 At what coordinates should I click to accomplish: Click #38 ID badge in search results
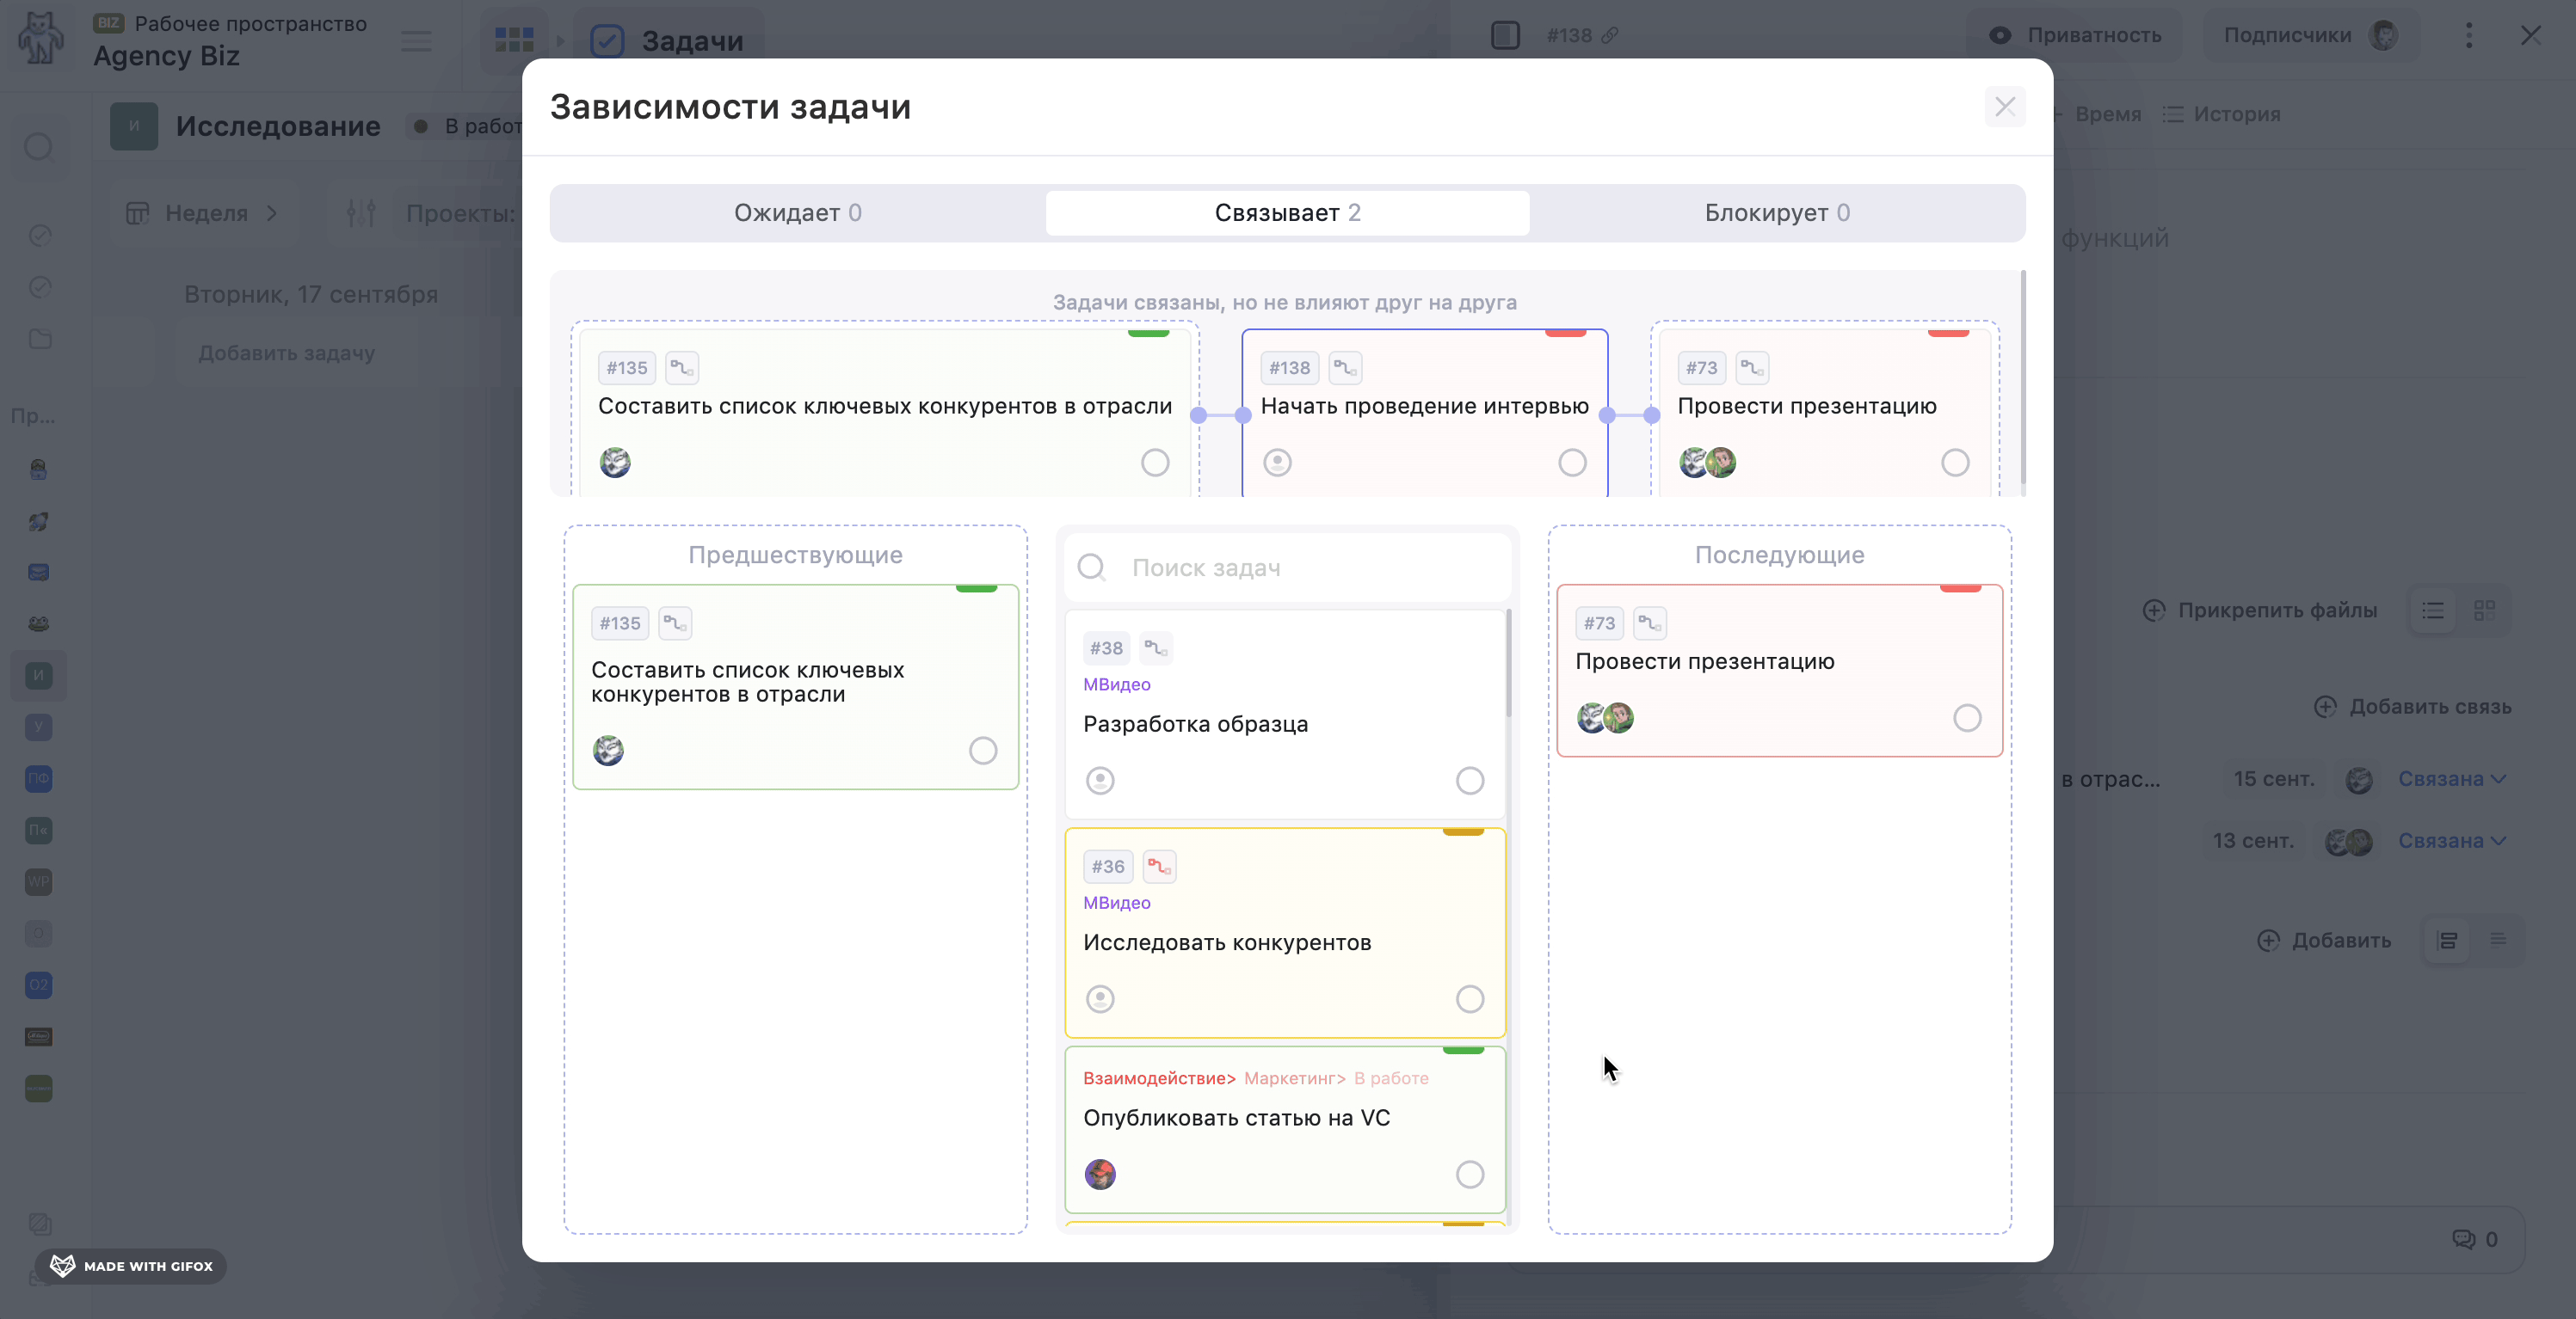tap(1106, 648)
